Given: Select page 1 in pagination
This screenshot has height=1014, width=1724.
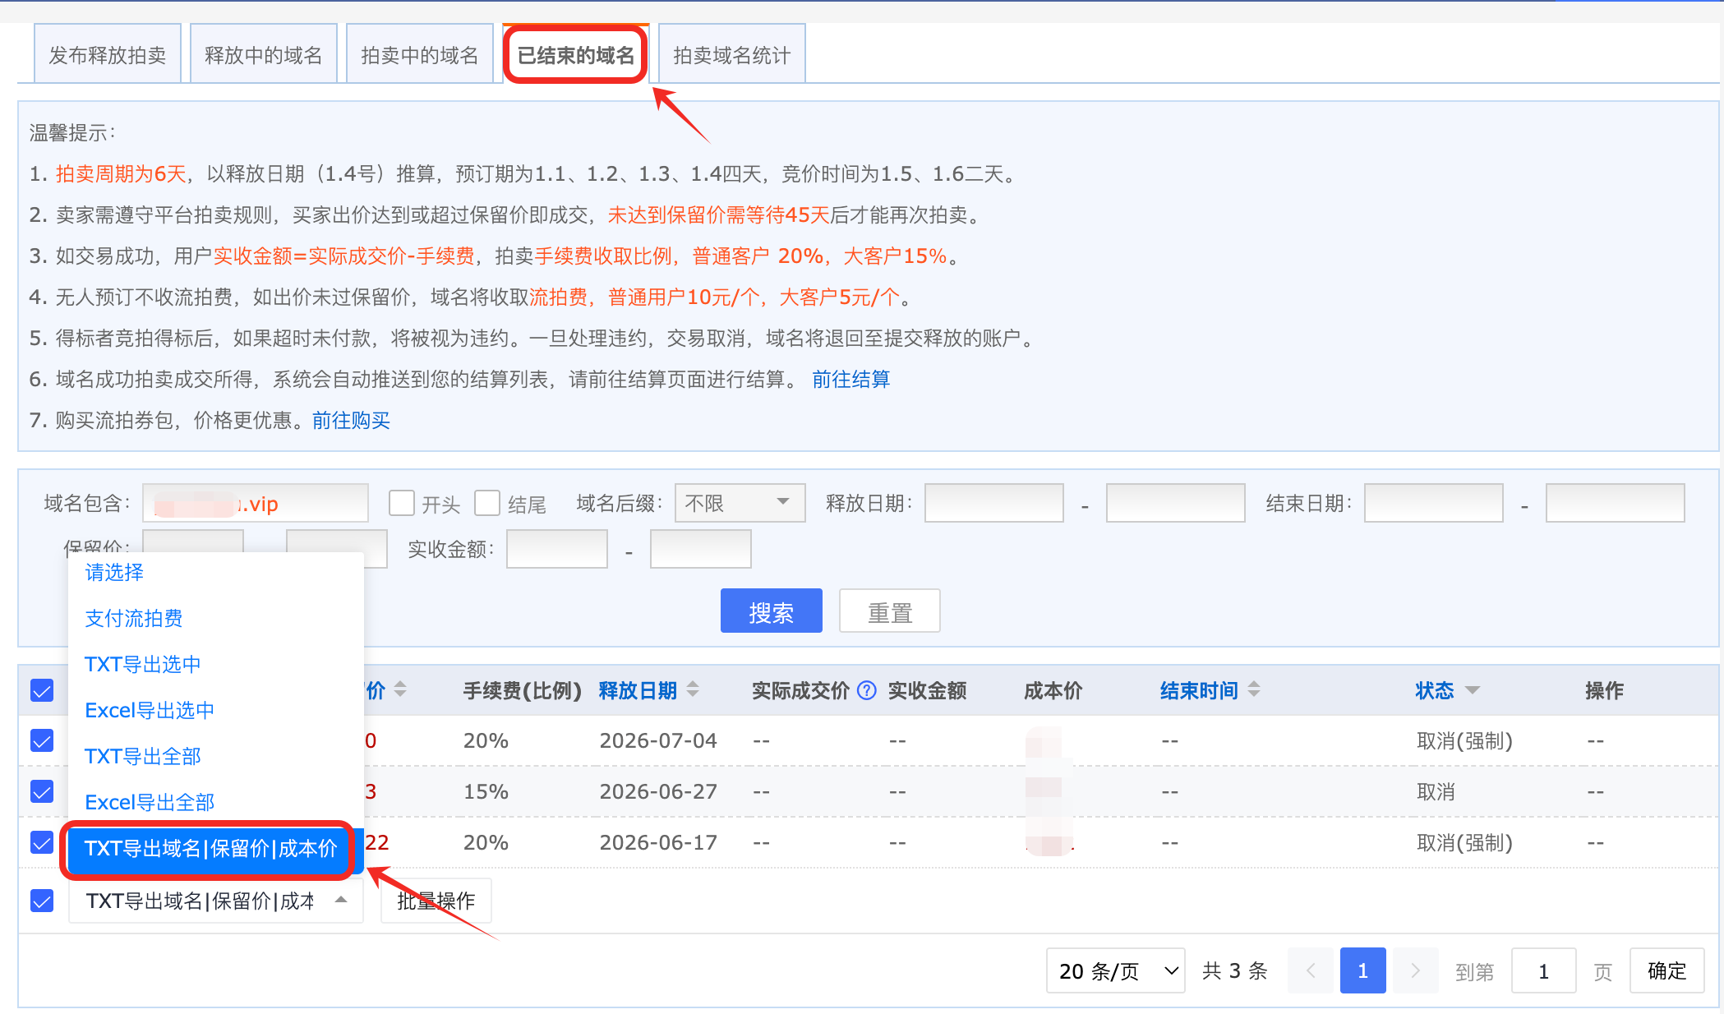Looking at the screenshot, I should [1362, 970].
